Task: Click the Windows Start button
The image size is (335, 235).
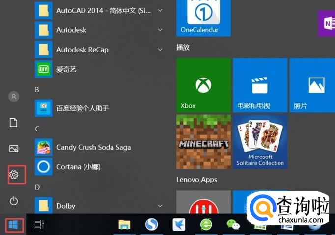Action: tap(13, 225)
